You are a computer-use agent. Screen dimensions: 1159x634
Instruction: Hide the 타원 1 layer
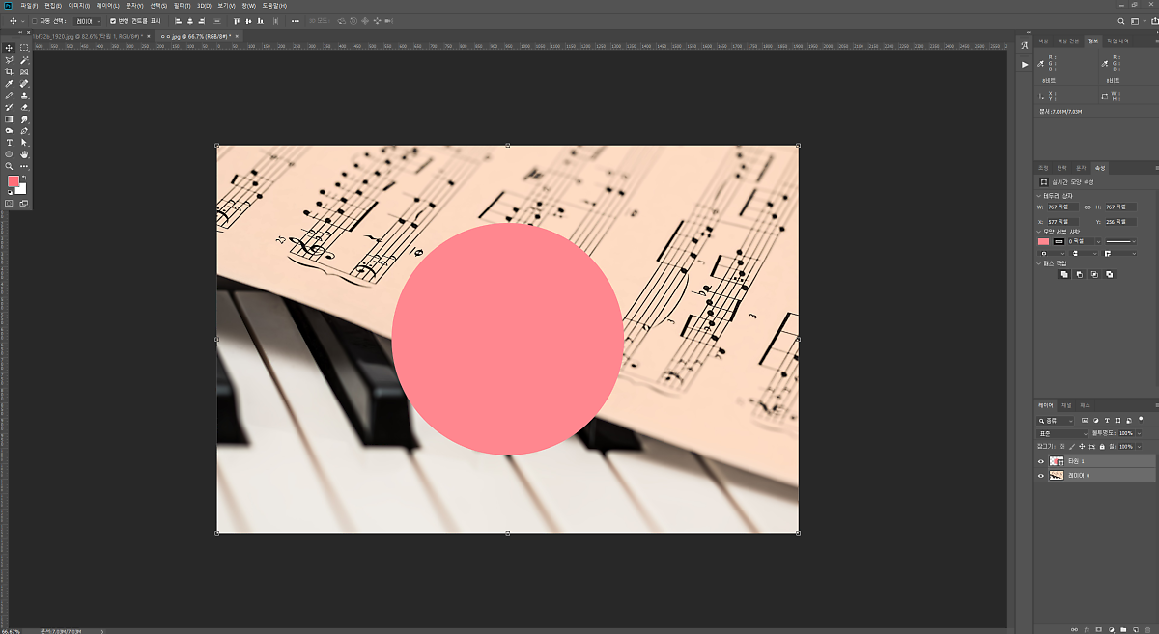1041,461
